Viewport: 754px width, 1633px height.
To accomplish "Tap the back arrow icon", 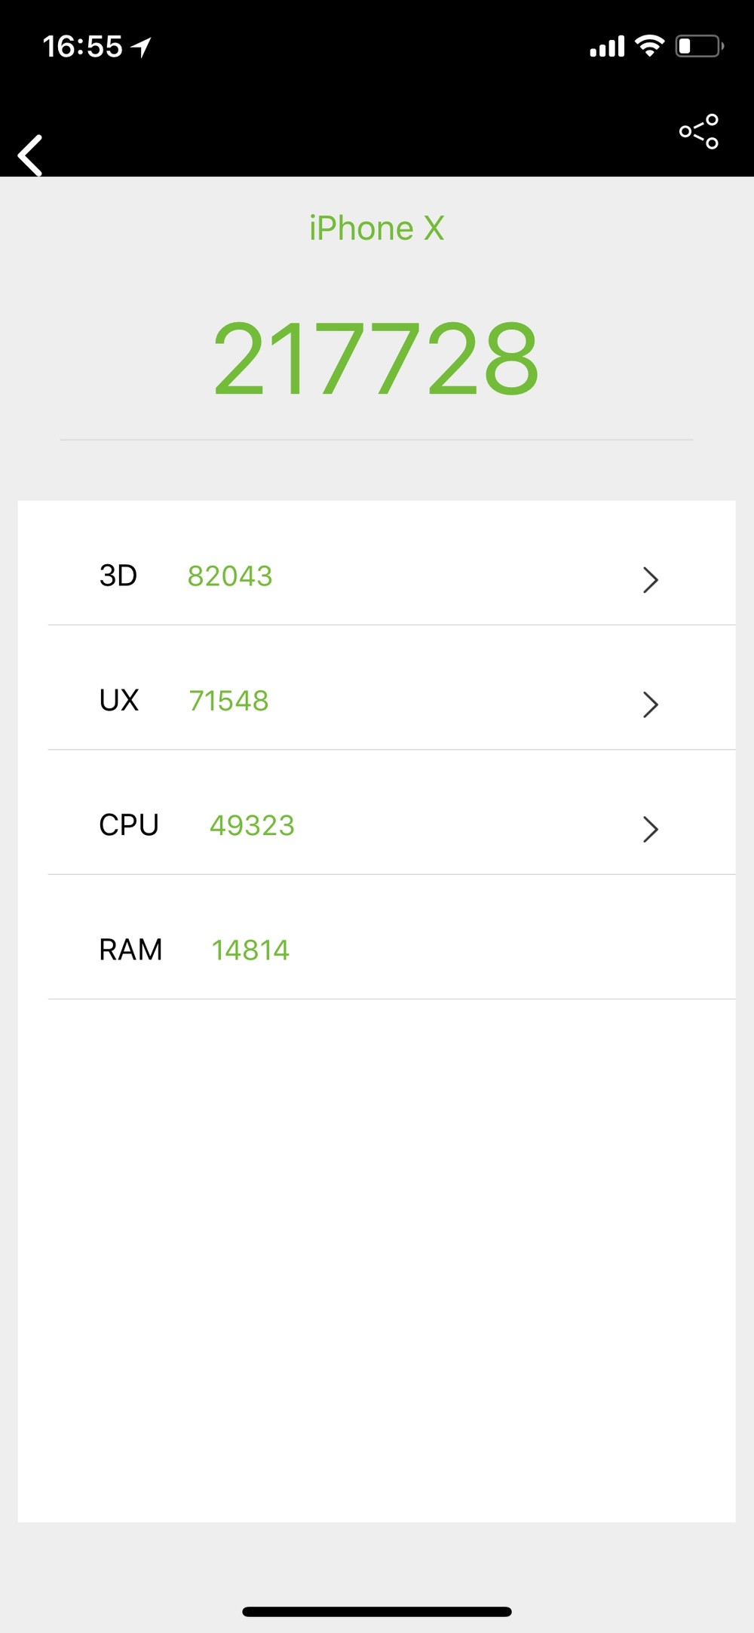I will click(30, 155).
